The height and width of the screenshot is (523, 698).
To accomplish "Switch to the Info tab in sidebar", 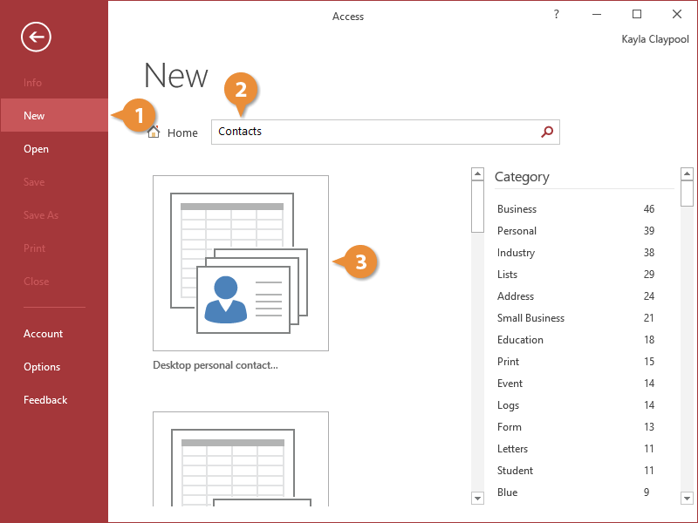I will 33,82.
